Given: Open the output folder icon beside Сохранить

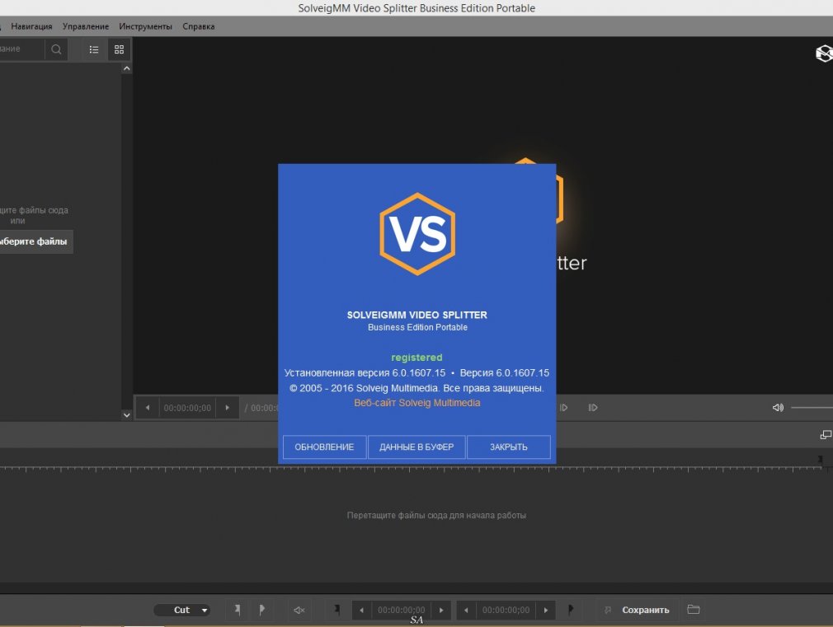Looking at the screenshot, I should click(x=694, y=609).
